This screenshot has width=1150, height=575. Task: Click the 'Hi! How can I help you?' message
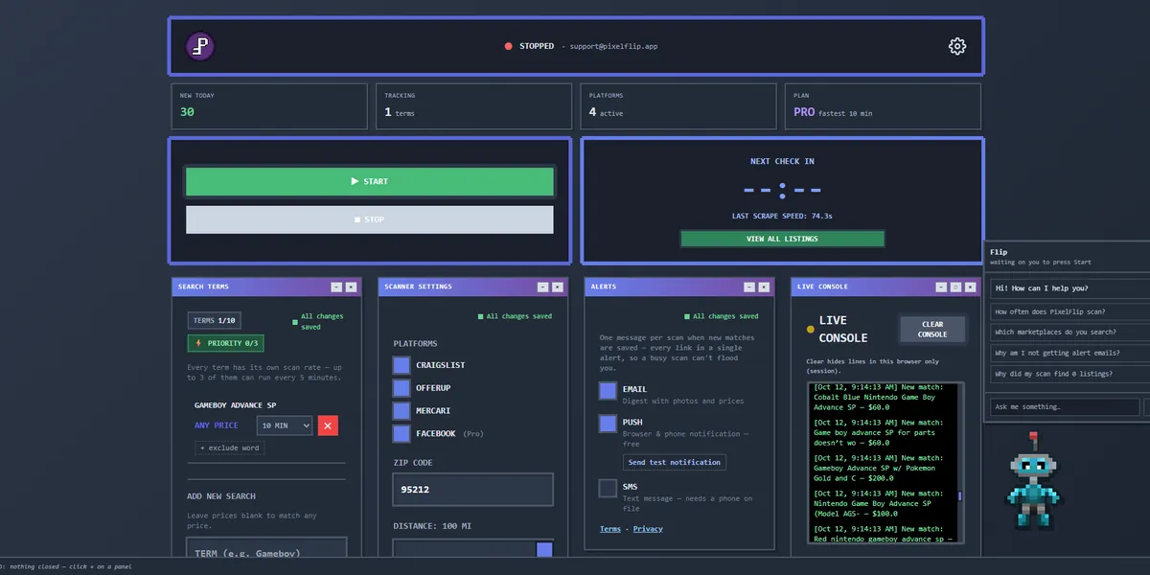tap(1070, 288)
